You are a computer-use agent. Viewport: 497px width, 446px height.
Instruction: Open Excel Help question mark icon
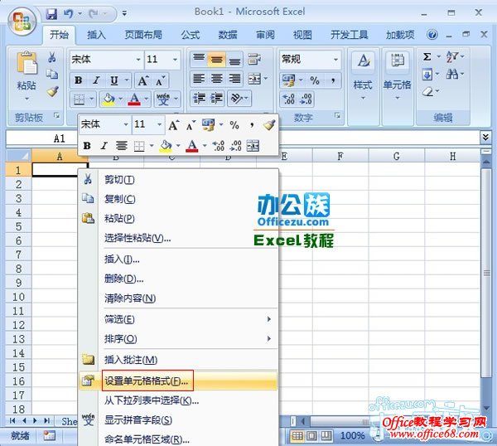[x=432, y=34]
